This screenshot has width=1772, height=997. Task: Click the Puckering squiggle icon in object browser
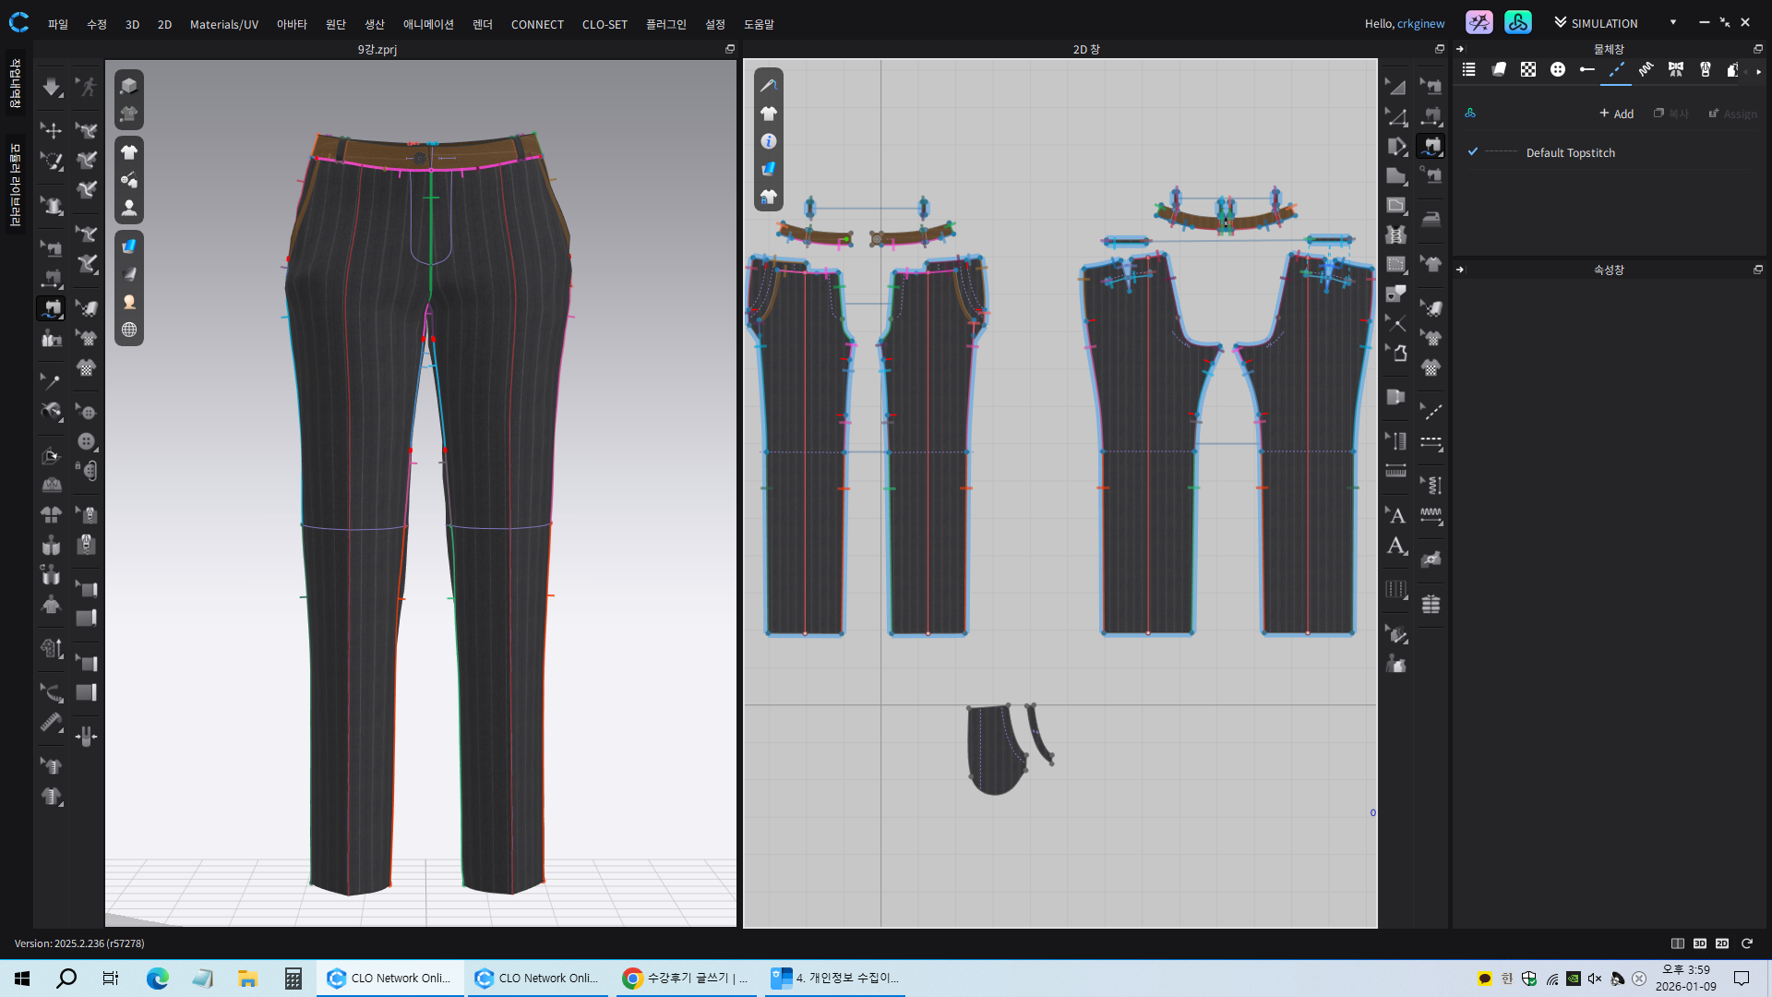tap(1646, 70)
